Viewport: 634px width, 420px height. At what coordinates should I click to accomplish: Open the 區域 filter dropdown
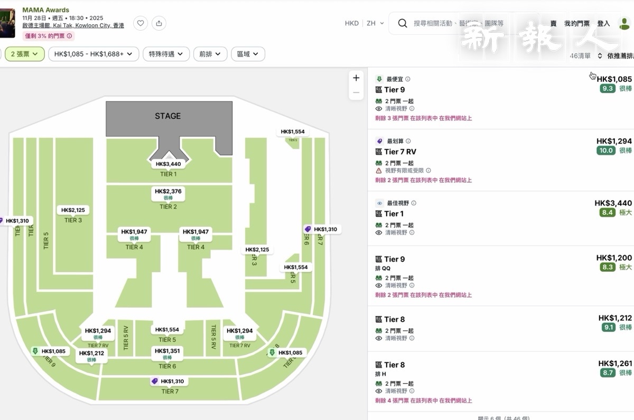pos(248,54)
